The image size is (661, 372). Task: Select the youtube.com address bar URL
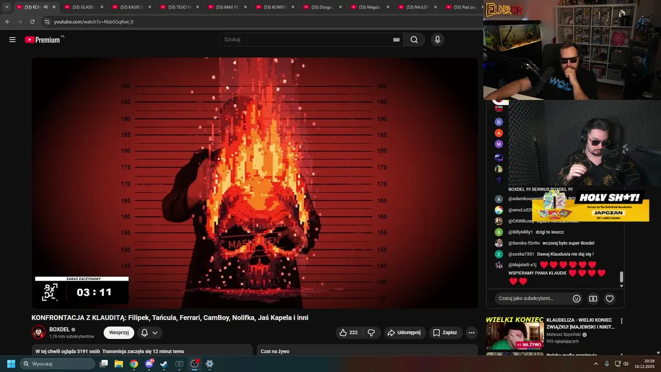point(93,22)
